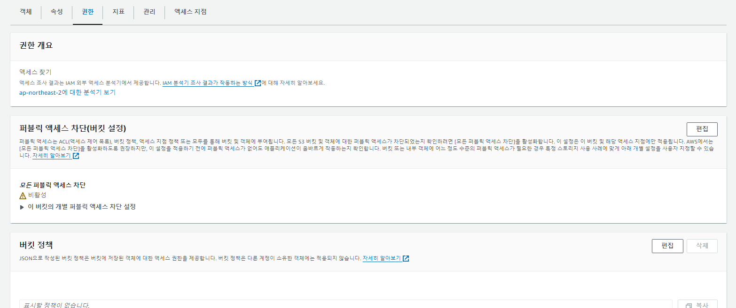Open the 객체 tab
This screenshot has width=736, height=308.
[25, 12]
